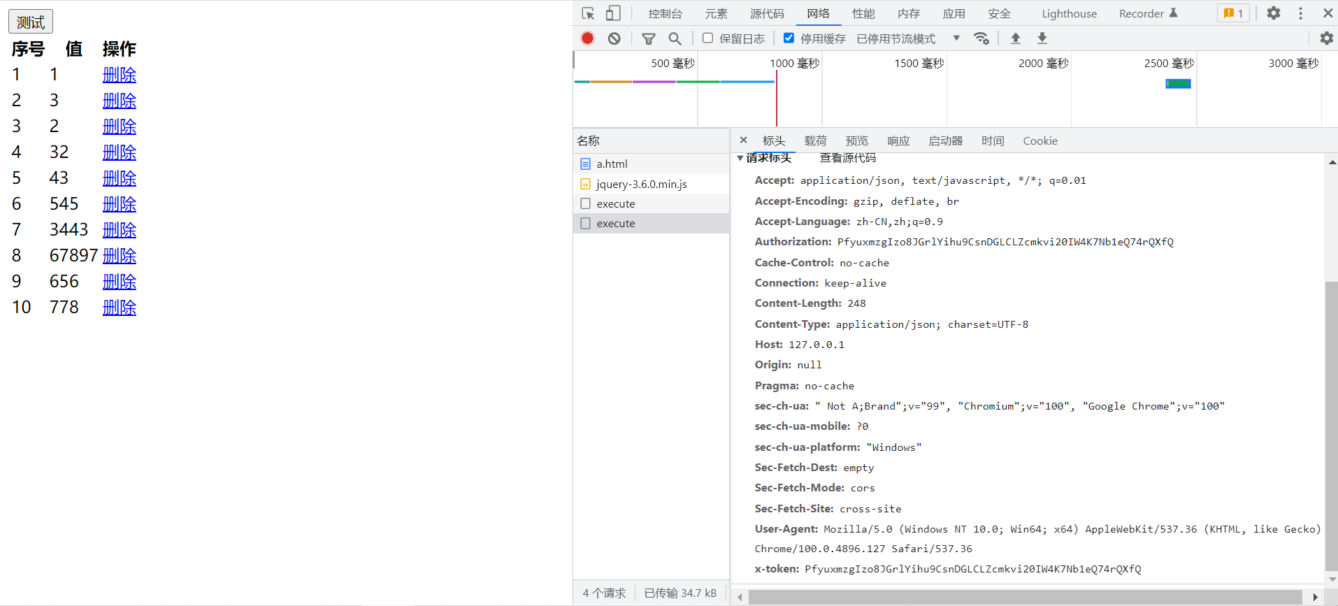1338x606 pixels.
Task: Select the first execute request
Action: [x=652, y=203]
